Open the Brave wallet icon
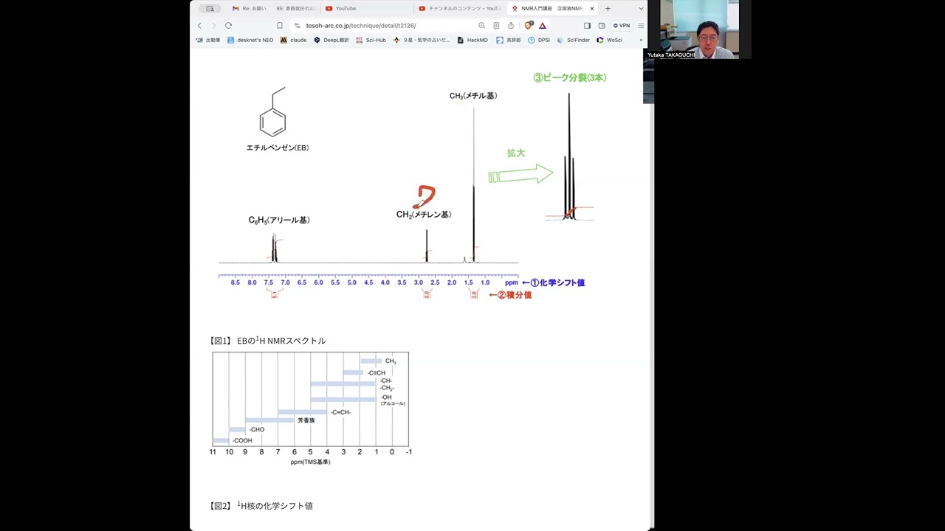The image size is (945, 531). click(602, 25)
